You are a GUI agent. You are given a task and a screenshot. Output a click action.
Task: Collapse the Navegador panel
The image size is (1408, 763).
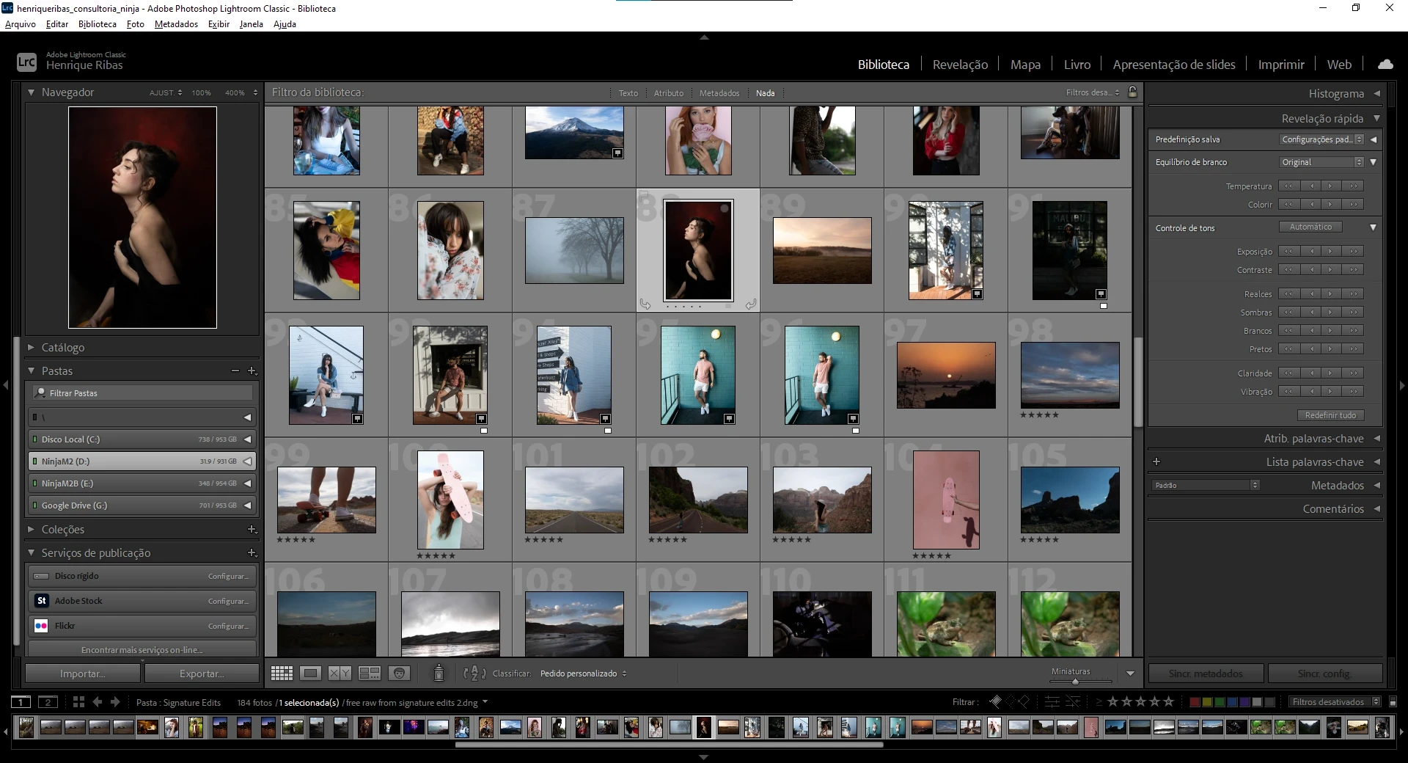click(31, 92)
